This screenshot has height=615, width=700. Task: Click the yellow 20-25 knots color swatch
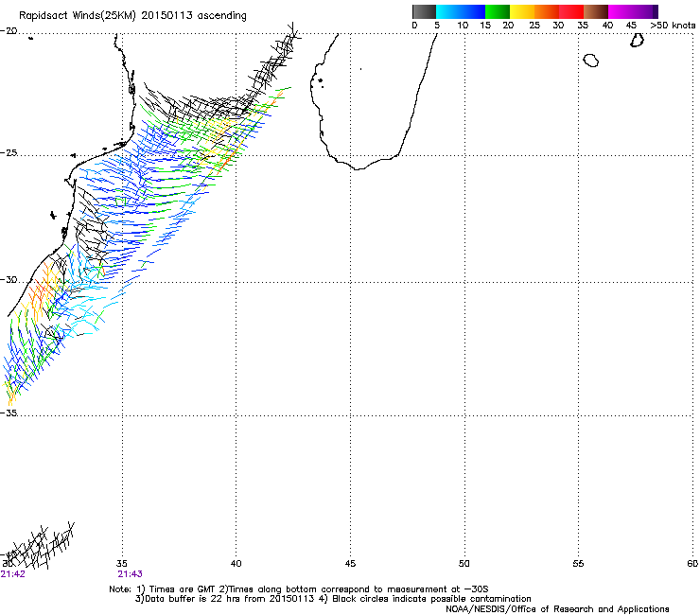(x=522, y=11)
